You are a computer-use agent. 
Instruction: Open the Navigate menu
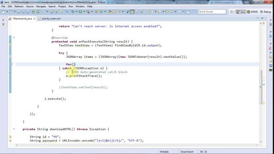[41, 6]
